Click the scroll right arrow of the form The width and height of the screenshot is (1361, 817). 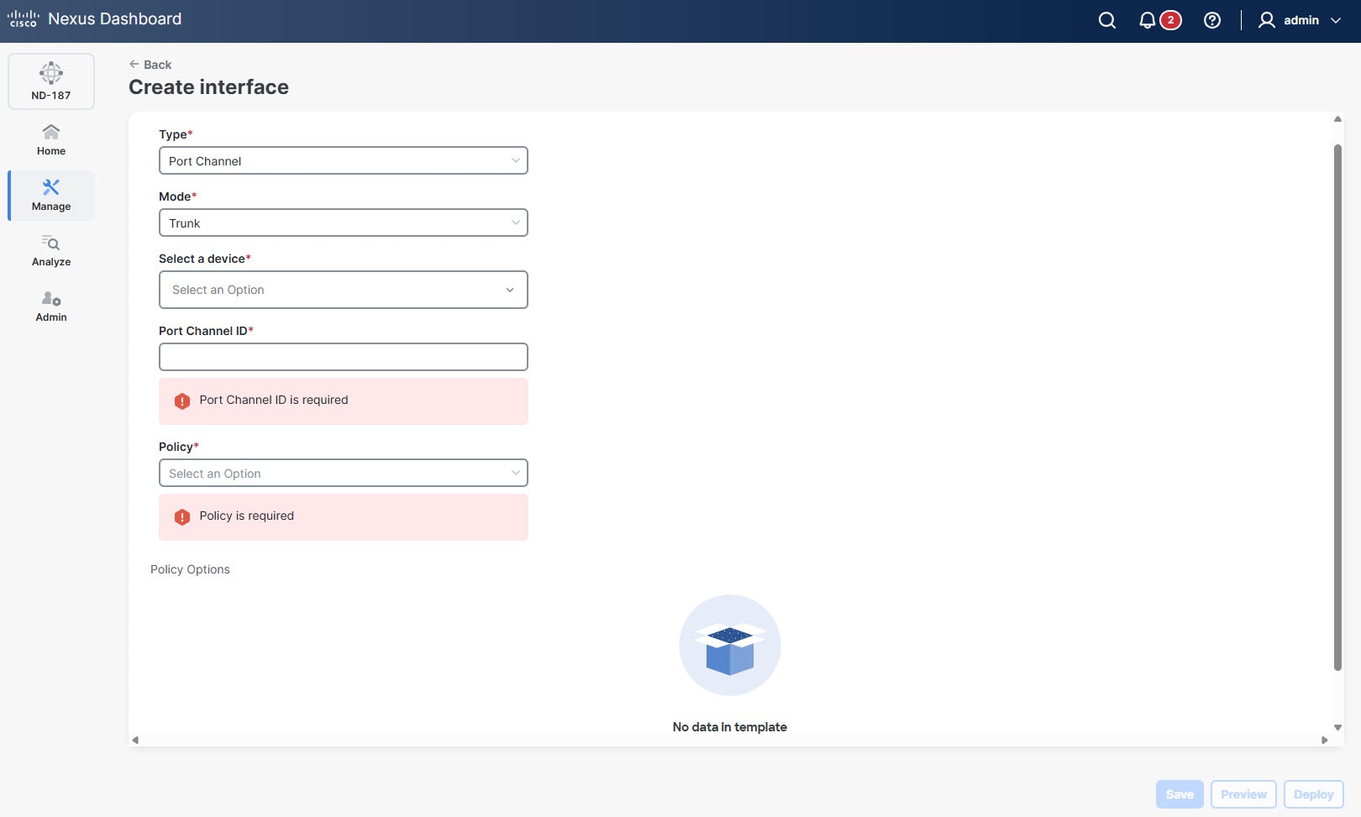(x=1325, y=740)
